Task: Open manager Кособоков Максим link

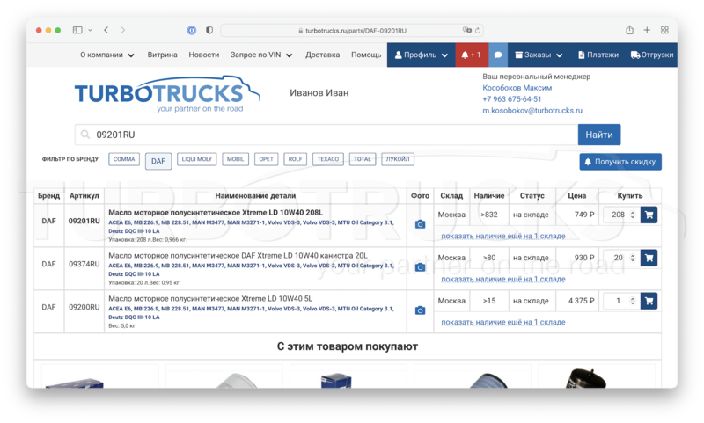Action: pos(517,88)
